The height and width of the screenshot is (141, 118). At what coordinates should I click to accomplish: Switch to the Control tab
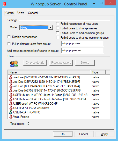(10, 13)
